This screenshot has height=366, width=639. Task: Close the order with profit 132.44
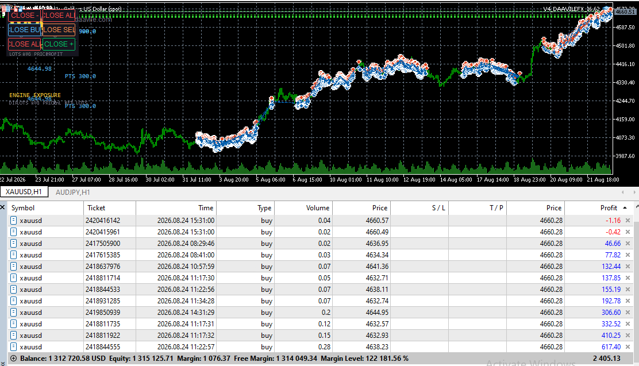(x=628, y=266)
